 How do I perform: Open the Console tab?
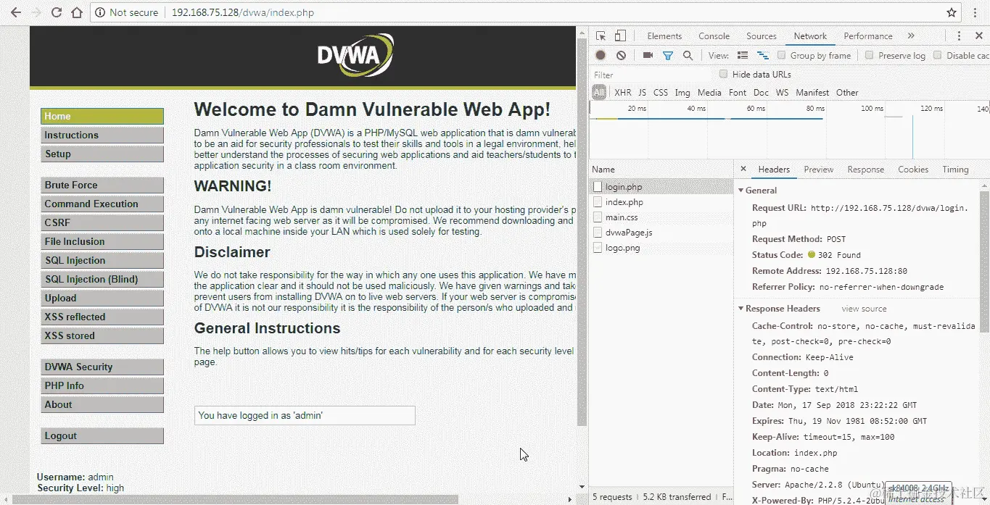[x=714, y=36]
